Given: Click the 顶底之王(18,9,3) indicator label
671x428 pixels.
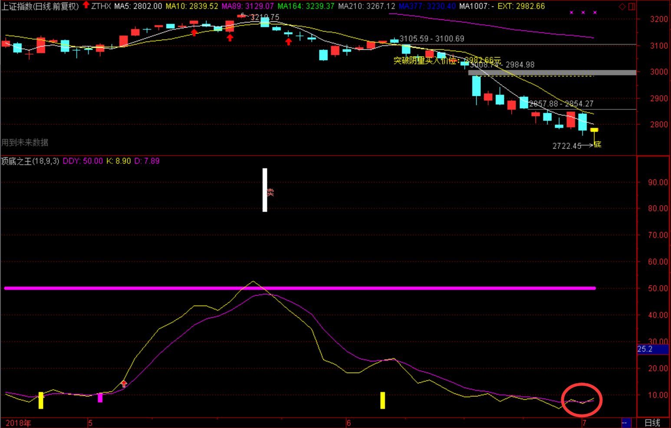Looking at the screenshot, I should point(30,161).
